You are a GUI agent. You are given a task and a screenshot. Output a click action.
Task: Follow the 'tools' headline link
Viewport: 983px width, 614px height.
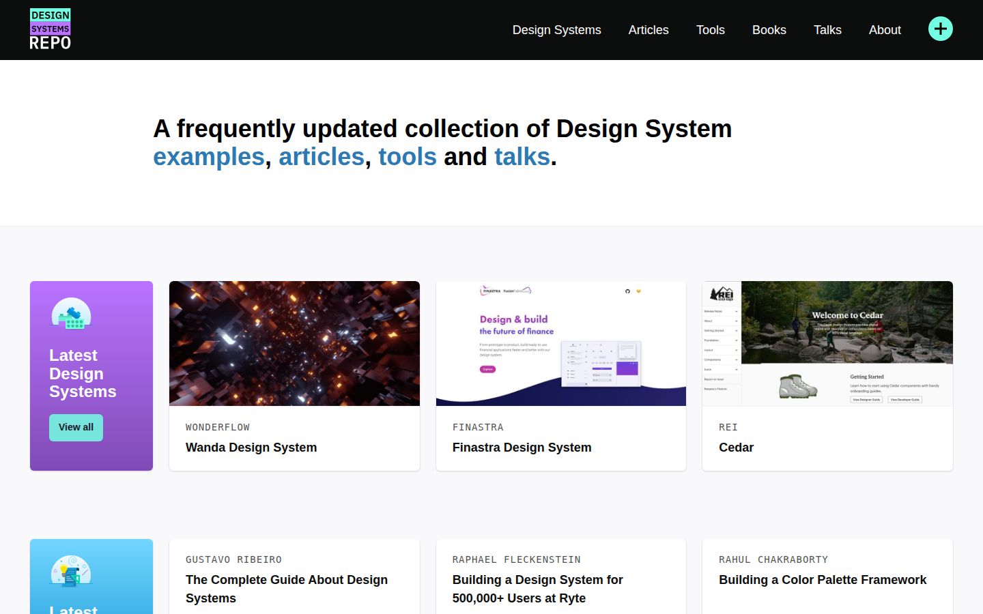coord(408,157)
